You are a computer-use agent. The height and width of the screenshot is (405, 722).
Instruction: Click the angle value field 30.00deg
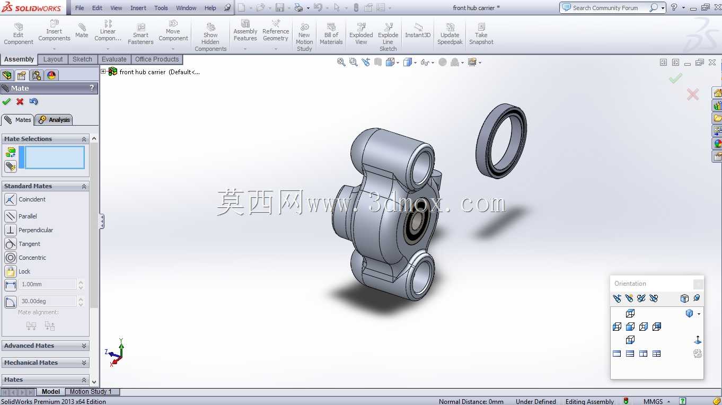(48, 302)
